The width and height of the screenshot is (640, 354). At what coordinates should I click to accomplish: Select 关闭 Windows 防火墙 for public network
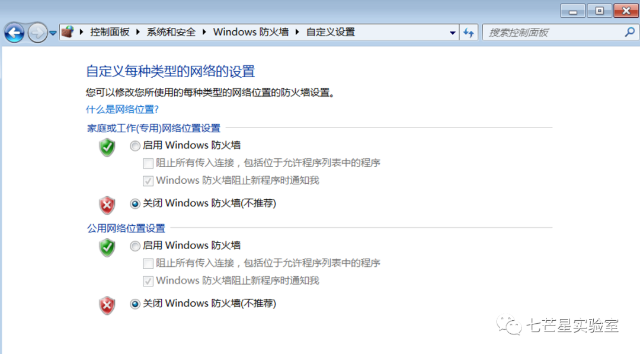(135, 304)
